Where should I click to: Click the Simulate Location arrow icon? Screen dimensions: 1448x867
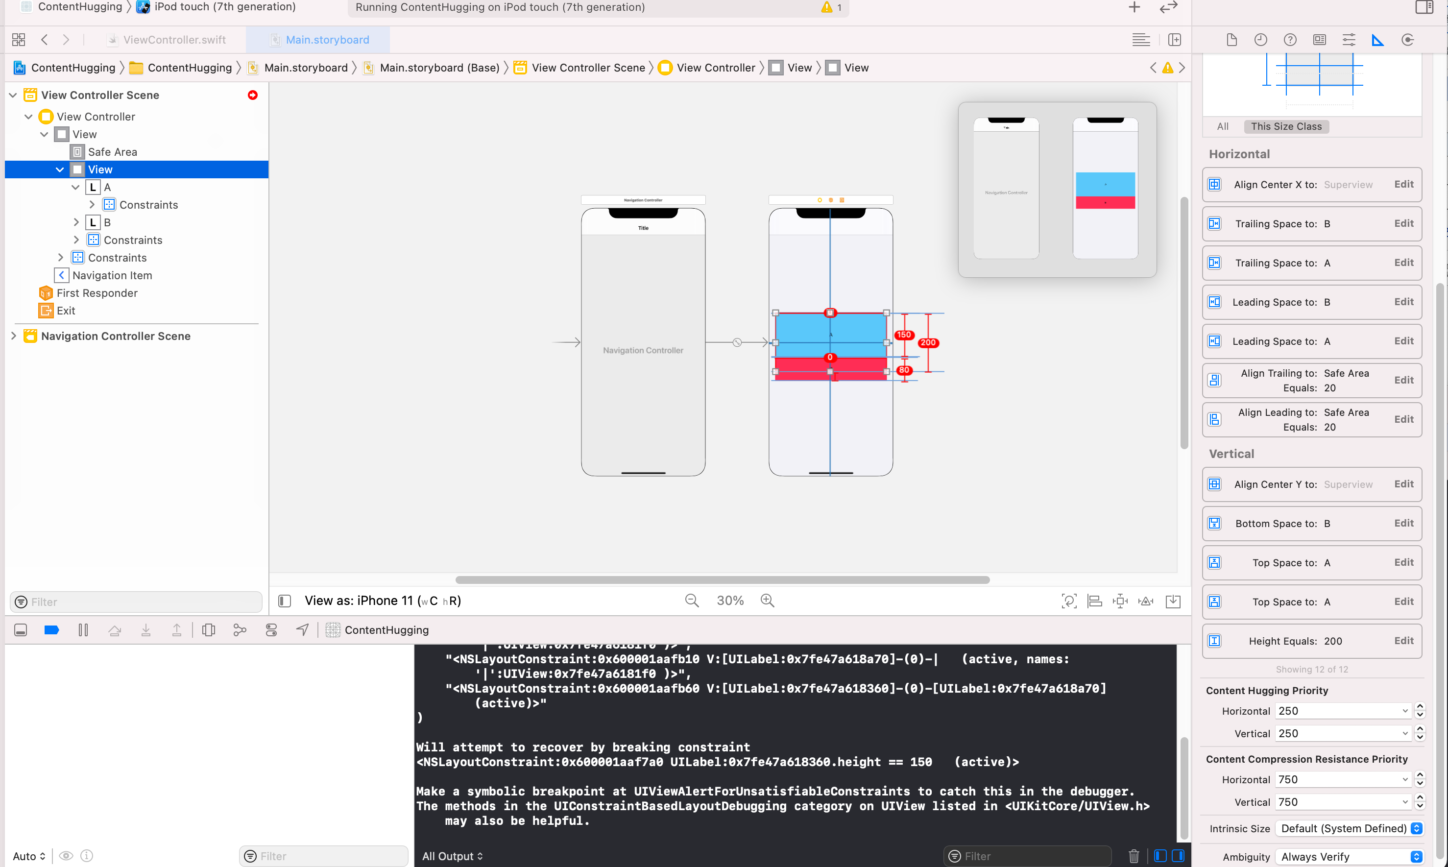click(x=302, y=630)
